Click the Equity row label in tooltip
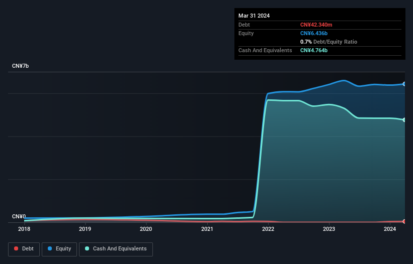 coord(246,33)
